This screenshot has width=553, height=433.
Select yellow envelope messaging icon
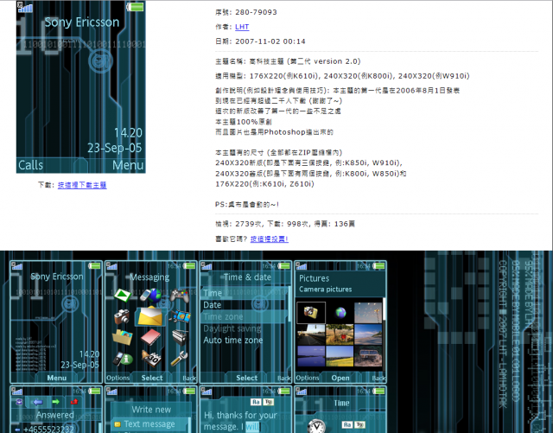pos(150,315)
